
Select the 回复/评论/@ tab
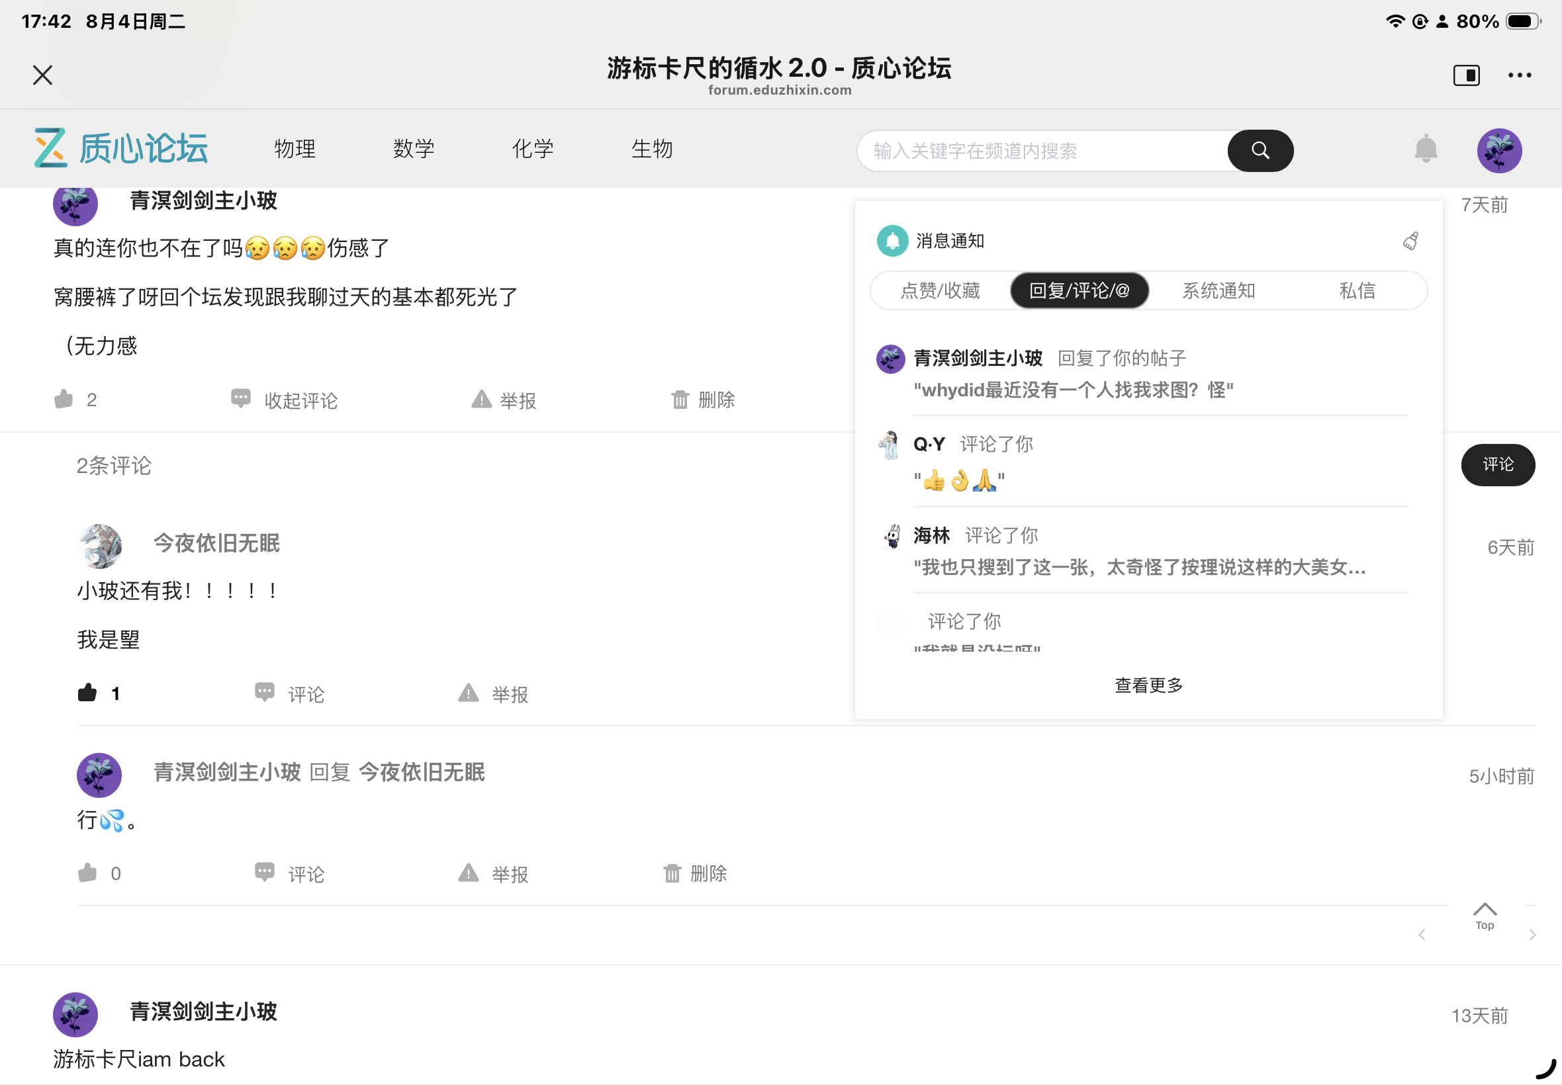1080,291
